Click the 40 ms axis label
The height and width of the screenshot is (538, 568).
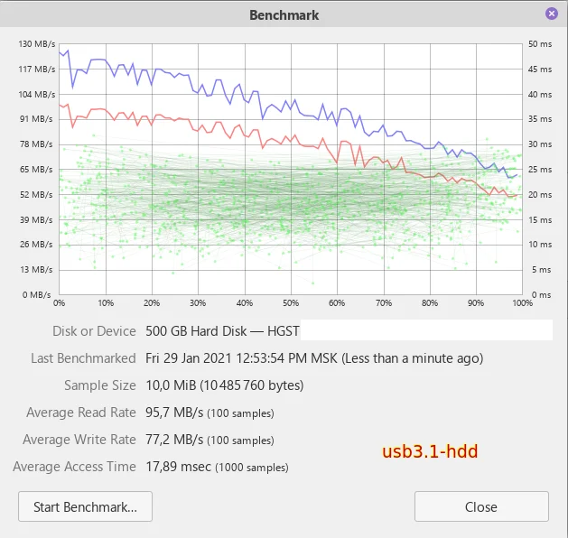[540, 95]
